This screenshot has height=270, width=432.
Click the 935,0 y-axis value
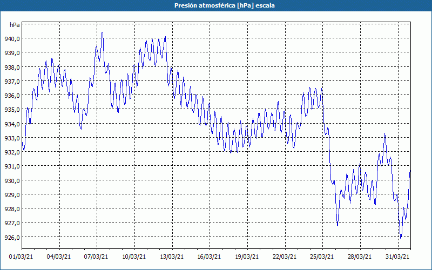pyautogui.click(x=12, y=110)
